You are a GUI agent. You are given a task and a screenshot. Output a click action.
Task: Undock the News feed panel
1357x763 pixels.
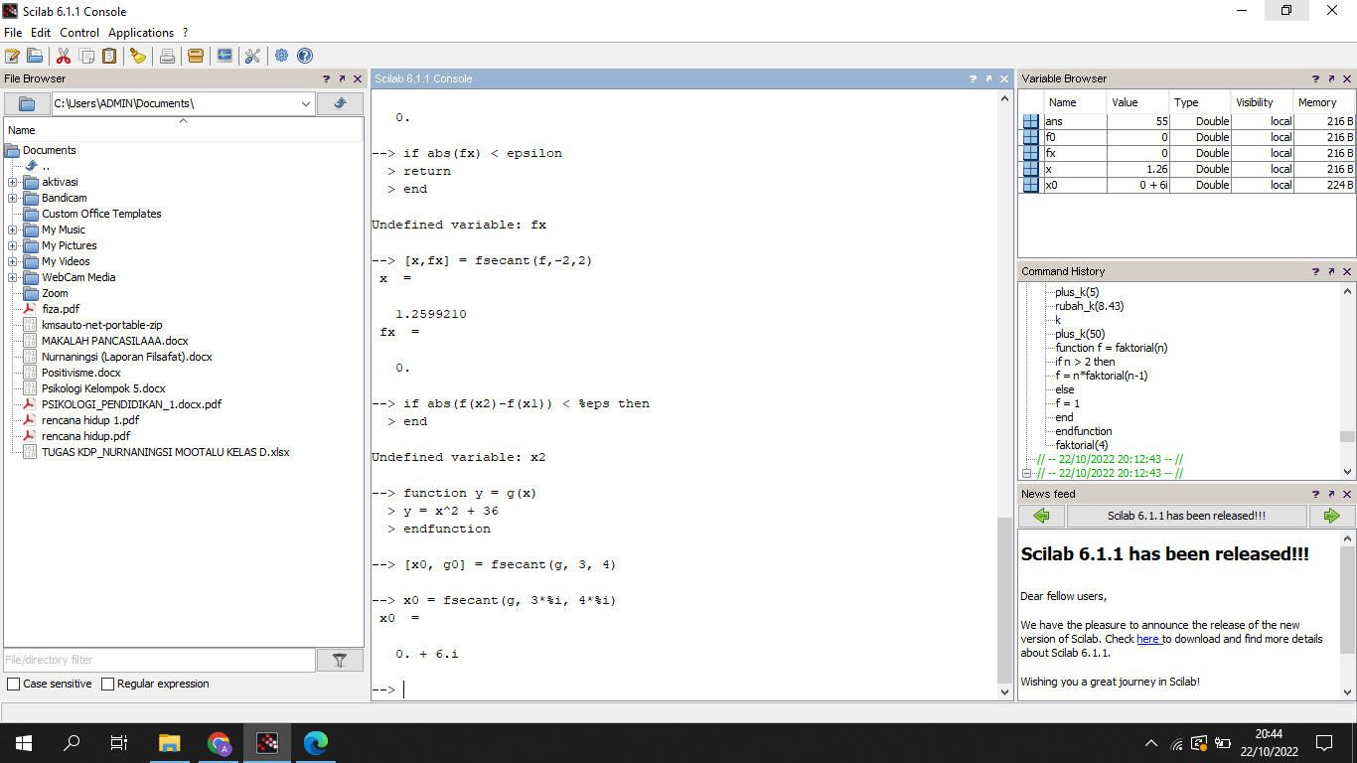click(1331, 494)
